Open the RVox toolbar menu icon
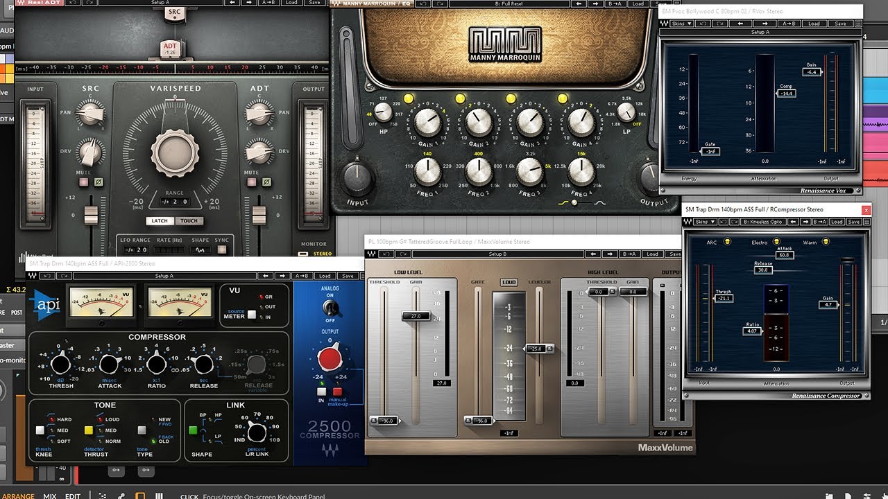The image size is (888, 499). pos(858,24)
